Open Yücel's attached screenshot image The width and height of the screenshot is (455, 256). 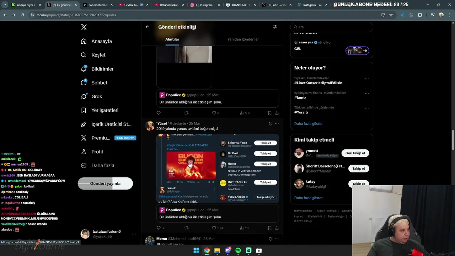pos(218,169)
